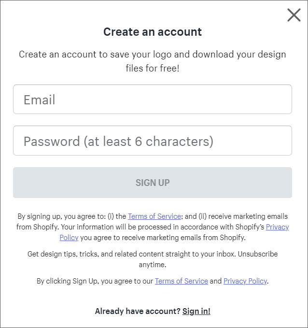Click the "files for free!" text line

[153, 68]
